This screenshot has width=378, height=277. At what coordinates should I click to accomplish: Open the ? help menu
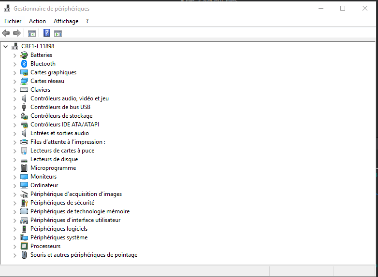pos(87,21)
